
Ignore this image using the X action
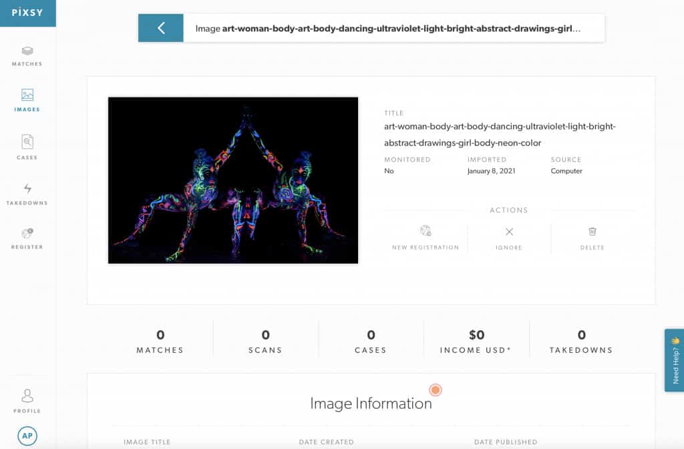(509, 237)
